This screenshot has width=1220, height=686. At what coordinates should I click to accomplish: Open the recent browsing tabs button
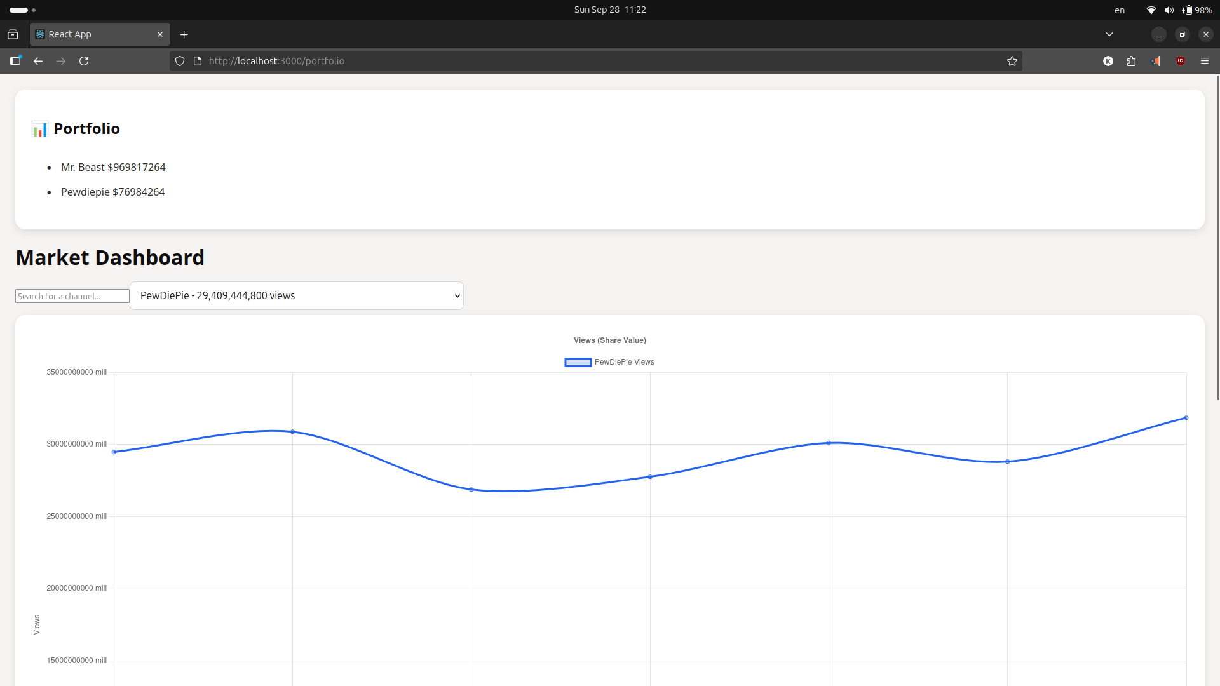coord(13,34)
